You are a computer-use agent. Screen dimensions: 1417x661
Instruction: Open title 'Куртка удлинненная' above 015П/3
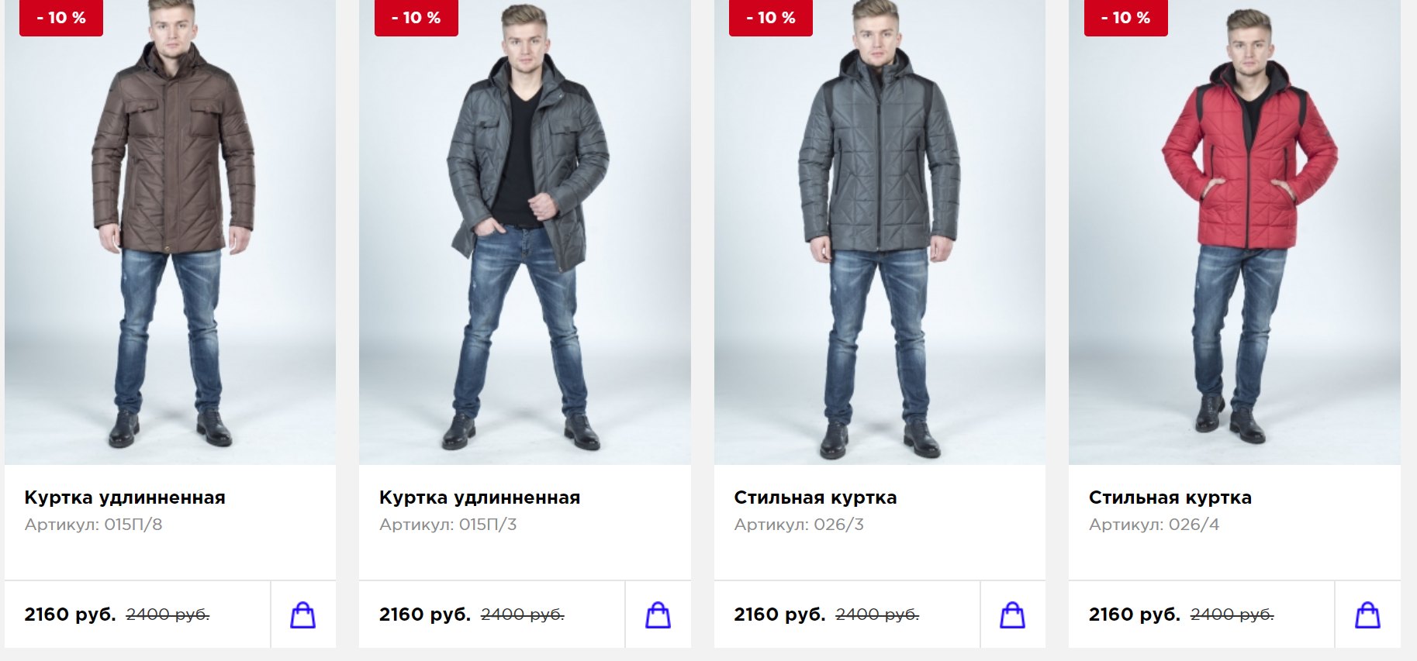(479, 497)
